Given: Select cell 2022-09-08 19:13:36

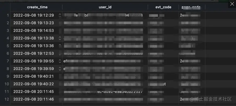Looking at the screenshot, I should point(34,46).
